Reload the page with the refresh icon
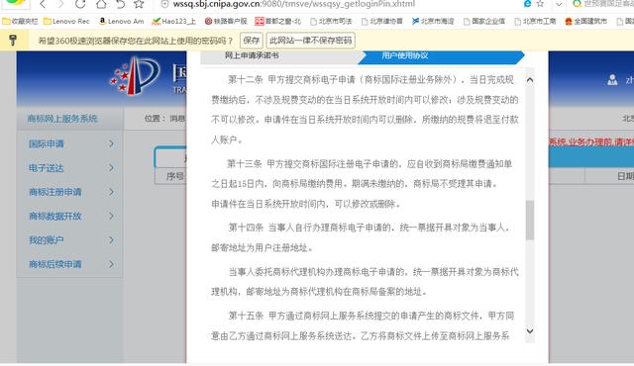The height and width of the screenshot is (366, 634). pyautogui.click(x=80, y=4)
